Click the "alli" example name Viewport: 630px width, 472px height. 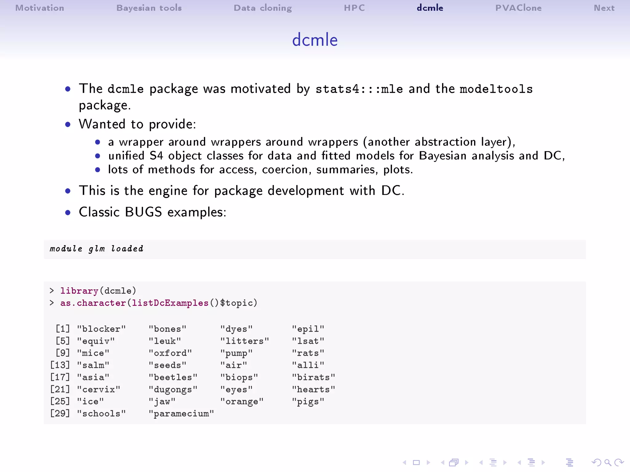(x=308, y=365)
